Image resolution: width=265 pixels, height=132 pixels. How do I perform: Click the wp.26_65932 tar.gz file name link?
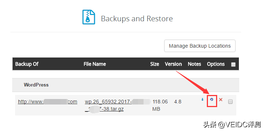pos(118,105)
